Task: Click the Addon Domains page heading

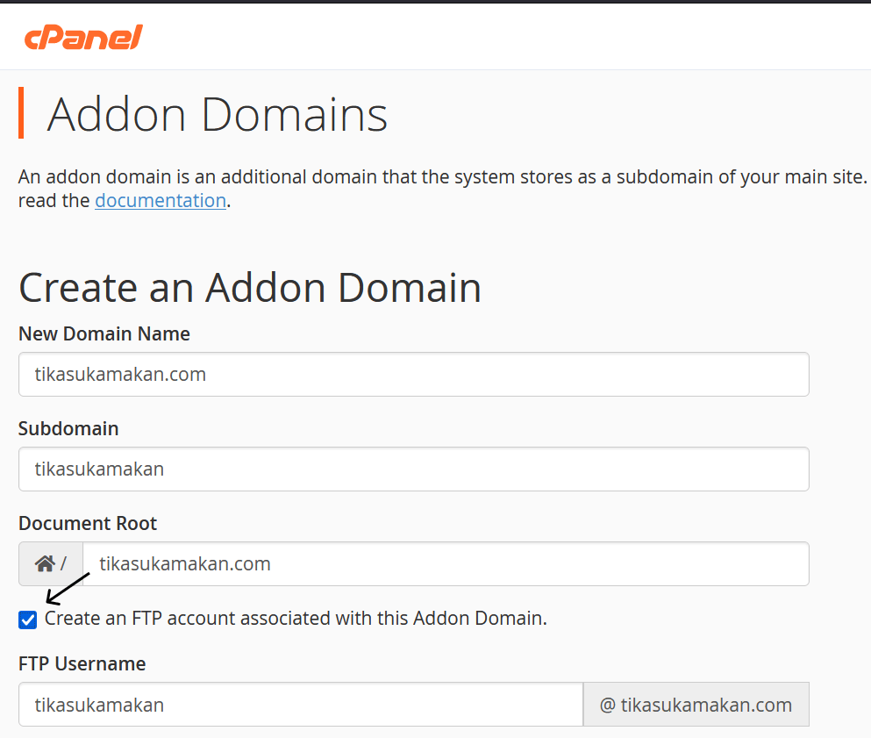Action: click(x=216, y=114)
